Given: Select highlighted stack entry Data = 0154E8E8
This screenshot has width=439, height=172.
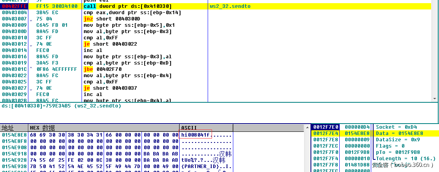Looking at the screenshot, I should click(400, 133).
